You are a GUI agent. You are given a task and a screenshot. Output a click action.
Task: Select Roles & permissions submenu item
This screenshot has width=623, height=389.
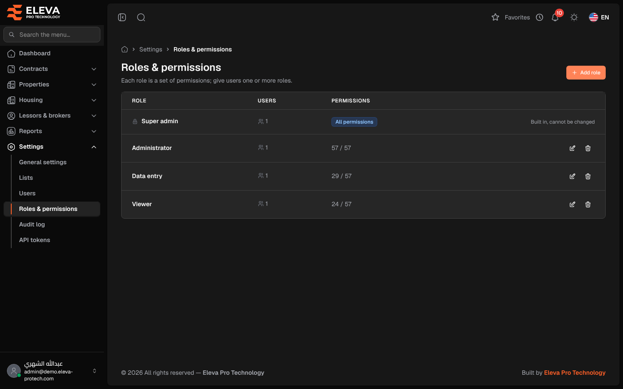(x=52, y=209)
